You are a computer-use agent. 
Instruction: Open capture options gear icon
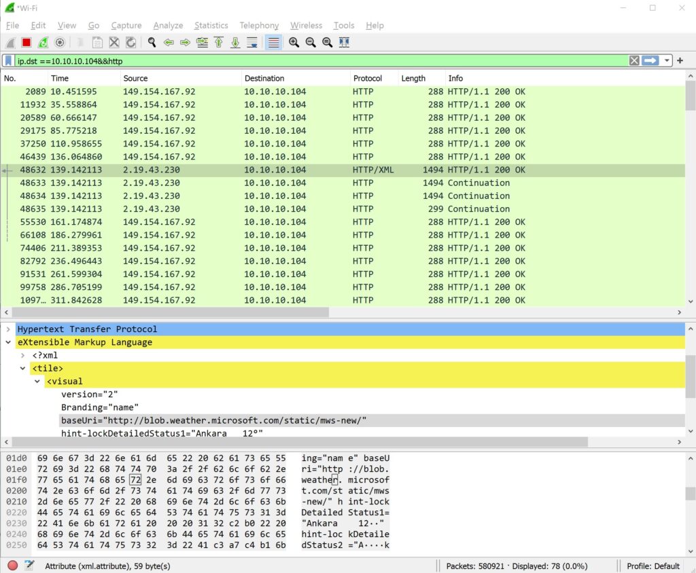(x=60, y=43)
